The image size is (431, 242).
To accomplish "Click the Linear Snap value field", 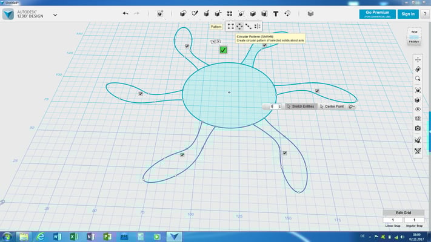I will 393,220.
